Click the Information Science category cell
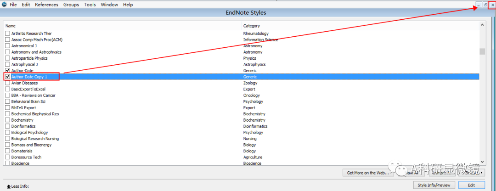The width and height of the screenshot is (496, 191). (x=261, y=39)
